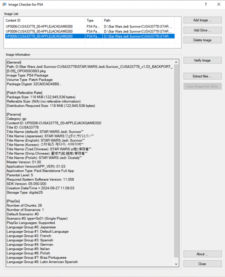Click the Close button at the bottom right
The image size is (225, 277).
click(202, 264)
